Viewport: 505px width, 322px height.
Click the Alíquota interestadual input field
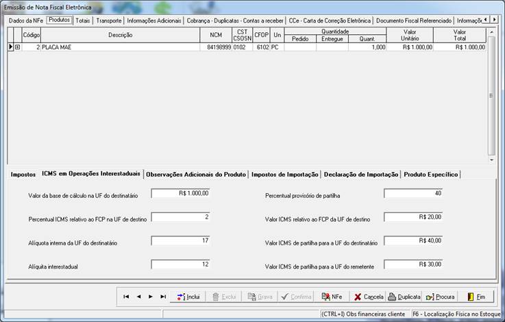point(180,264)
